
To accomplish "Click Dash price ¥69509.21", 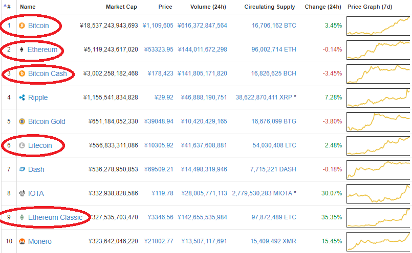I will [159, 169].
